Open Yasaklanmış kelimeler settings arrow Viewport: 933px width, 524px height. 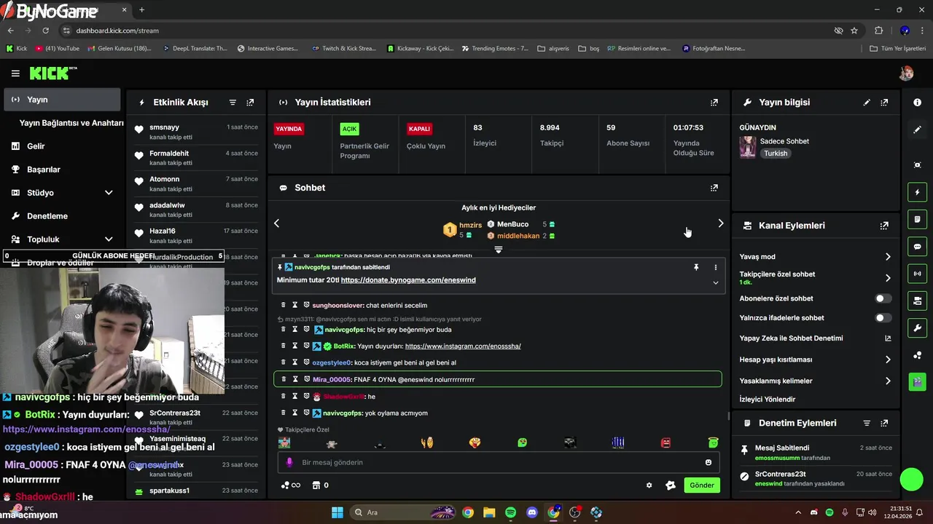tap(888, 381)
